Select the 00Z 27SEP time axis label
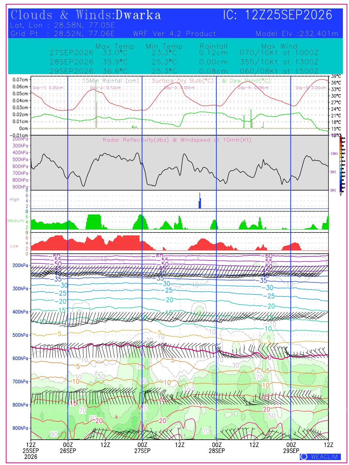The image size is (349, 465). (x=142, y=448)
